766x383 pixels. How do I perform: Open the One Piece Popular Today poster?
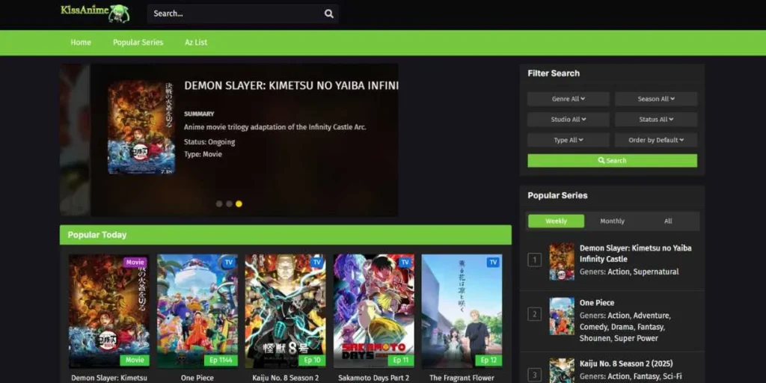[x=197, y=310]
